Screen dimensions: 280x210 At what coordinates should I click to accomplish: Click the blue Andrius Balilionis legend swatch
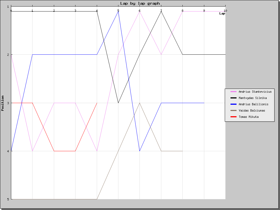(x=234, y=104)
